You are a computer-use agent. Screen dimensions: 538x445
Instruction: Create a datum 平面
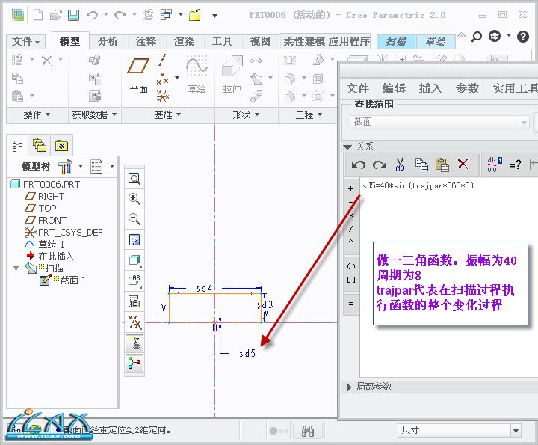[138, 76]
